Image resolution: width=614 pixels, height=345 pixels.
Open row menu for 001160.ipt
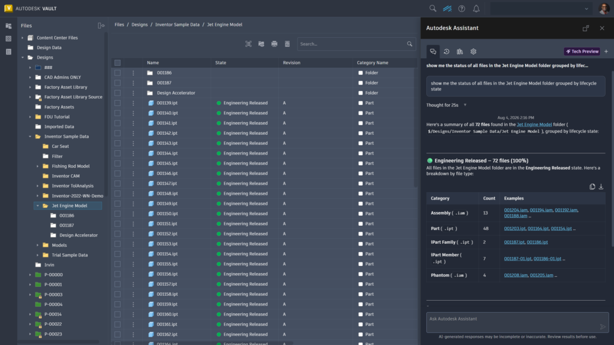coord(133,314)
